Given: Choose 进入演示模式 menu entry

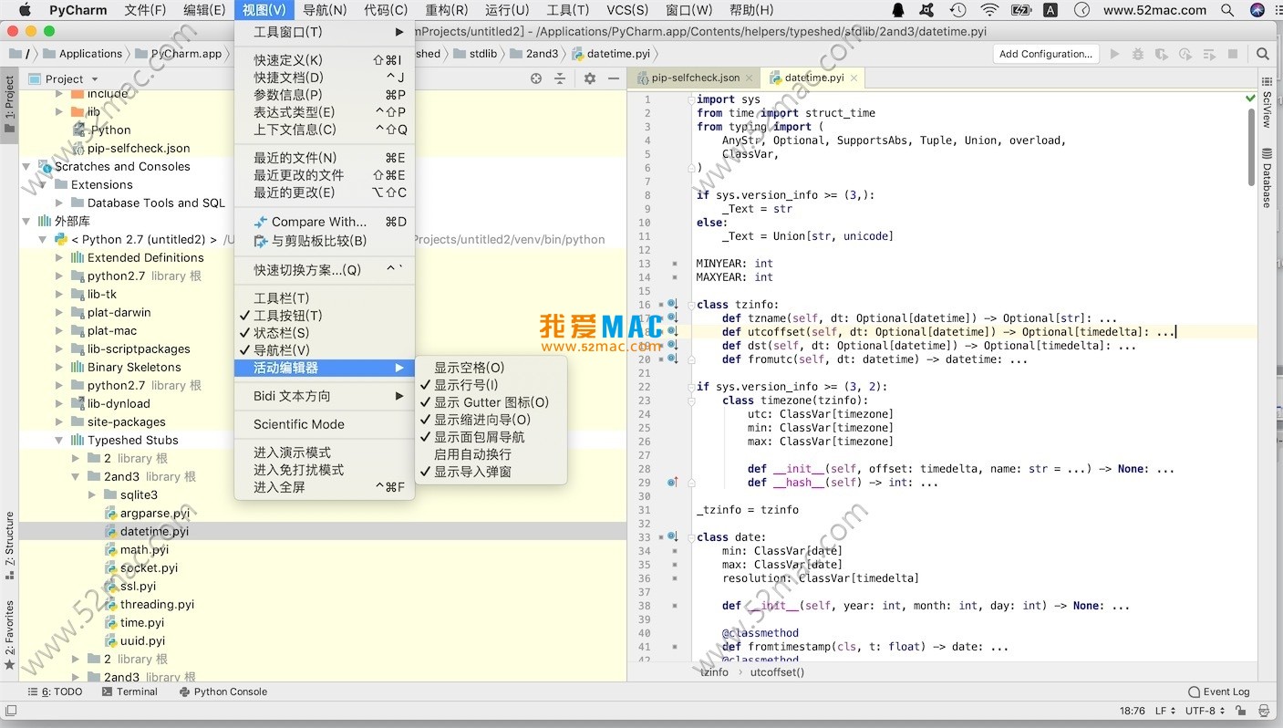Looking at the screenshot, I should pos(325,452).
